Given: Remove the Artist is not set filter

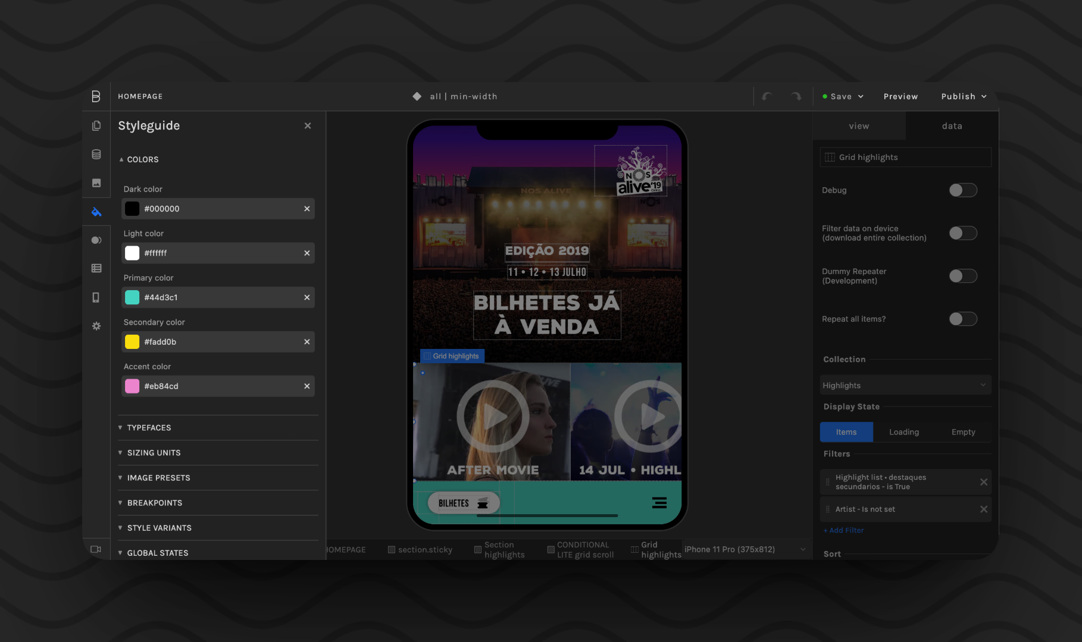Looking at the screenshot, I should (x=983, y=509).
